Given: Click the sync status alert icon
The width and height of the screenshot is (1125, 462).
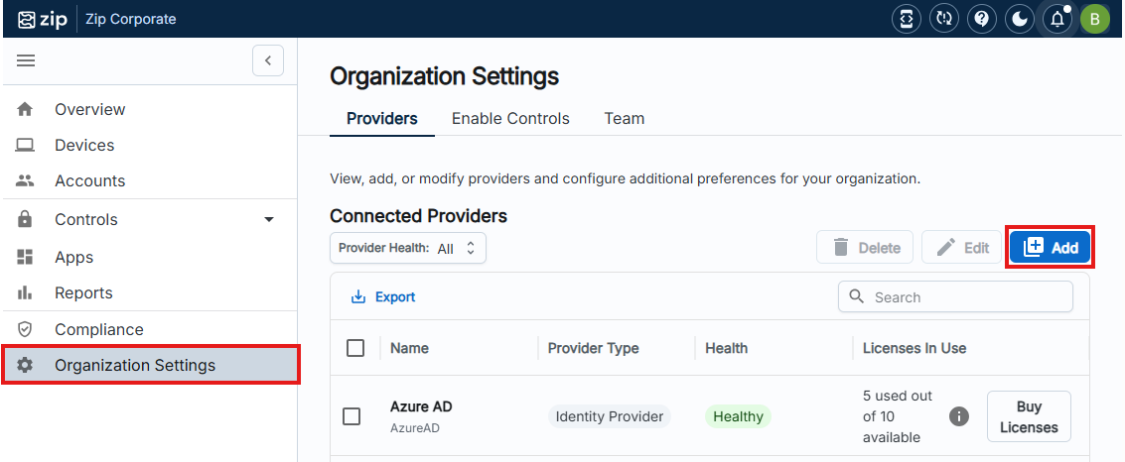Looking at the screenshot, I should (944, 19).
